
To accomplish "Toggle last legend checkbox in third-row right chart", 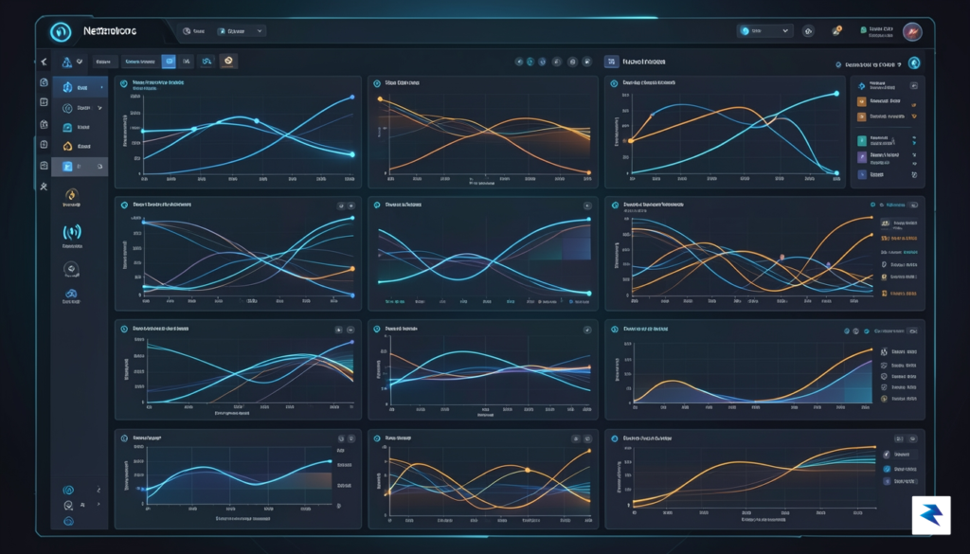I will 884,399.
